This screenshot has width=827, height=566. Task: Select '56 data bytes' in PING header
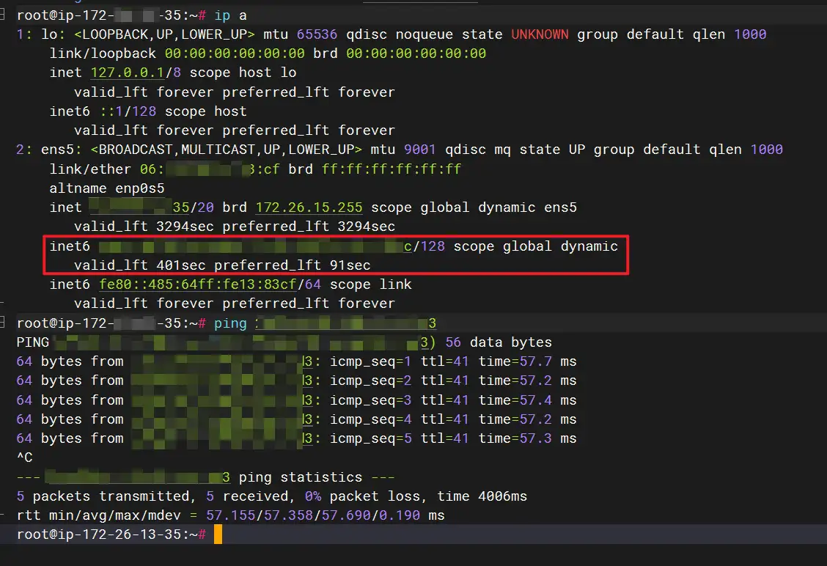coord(499,342)
